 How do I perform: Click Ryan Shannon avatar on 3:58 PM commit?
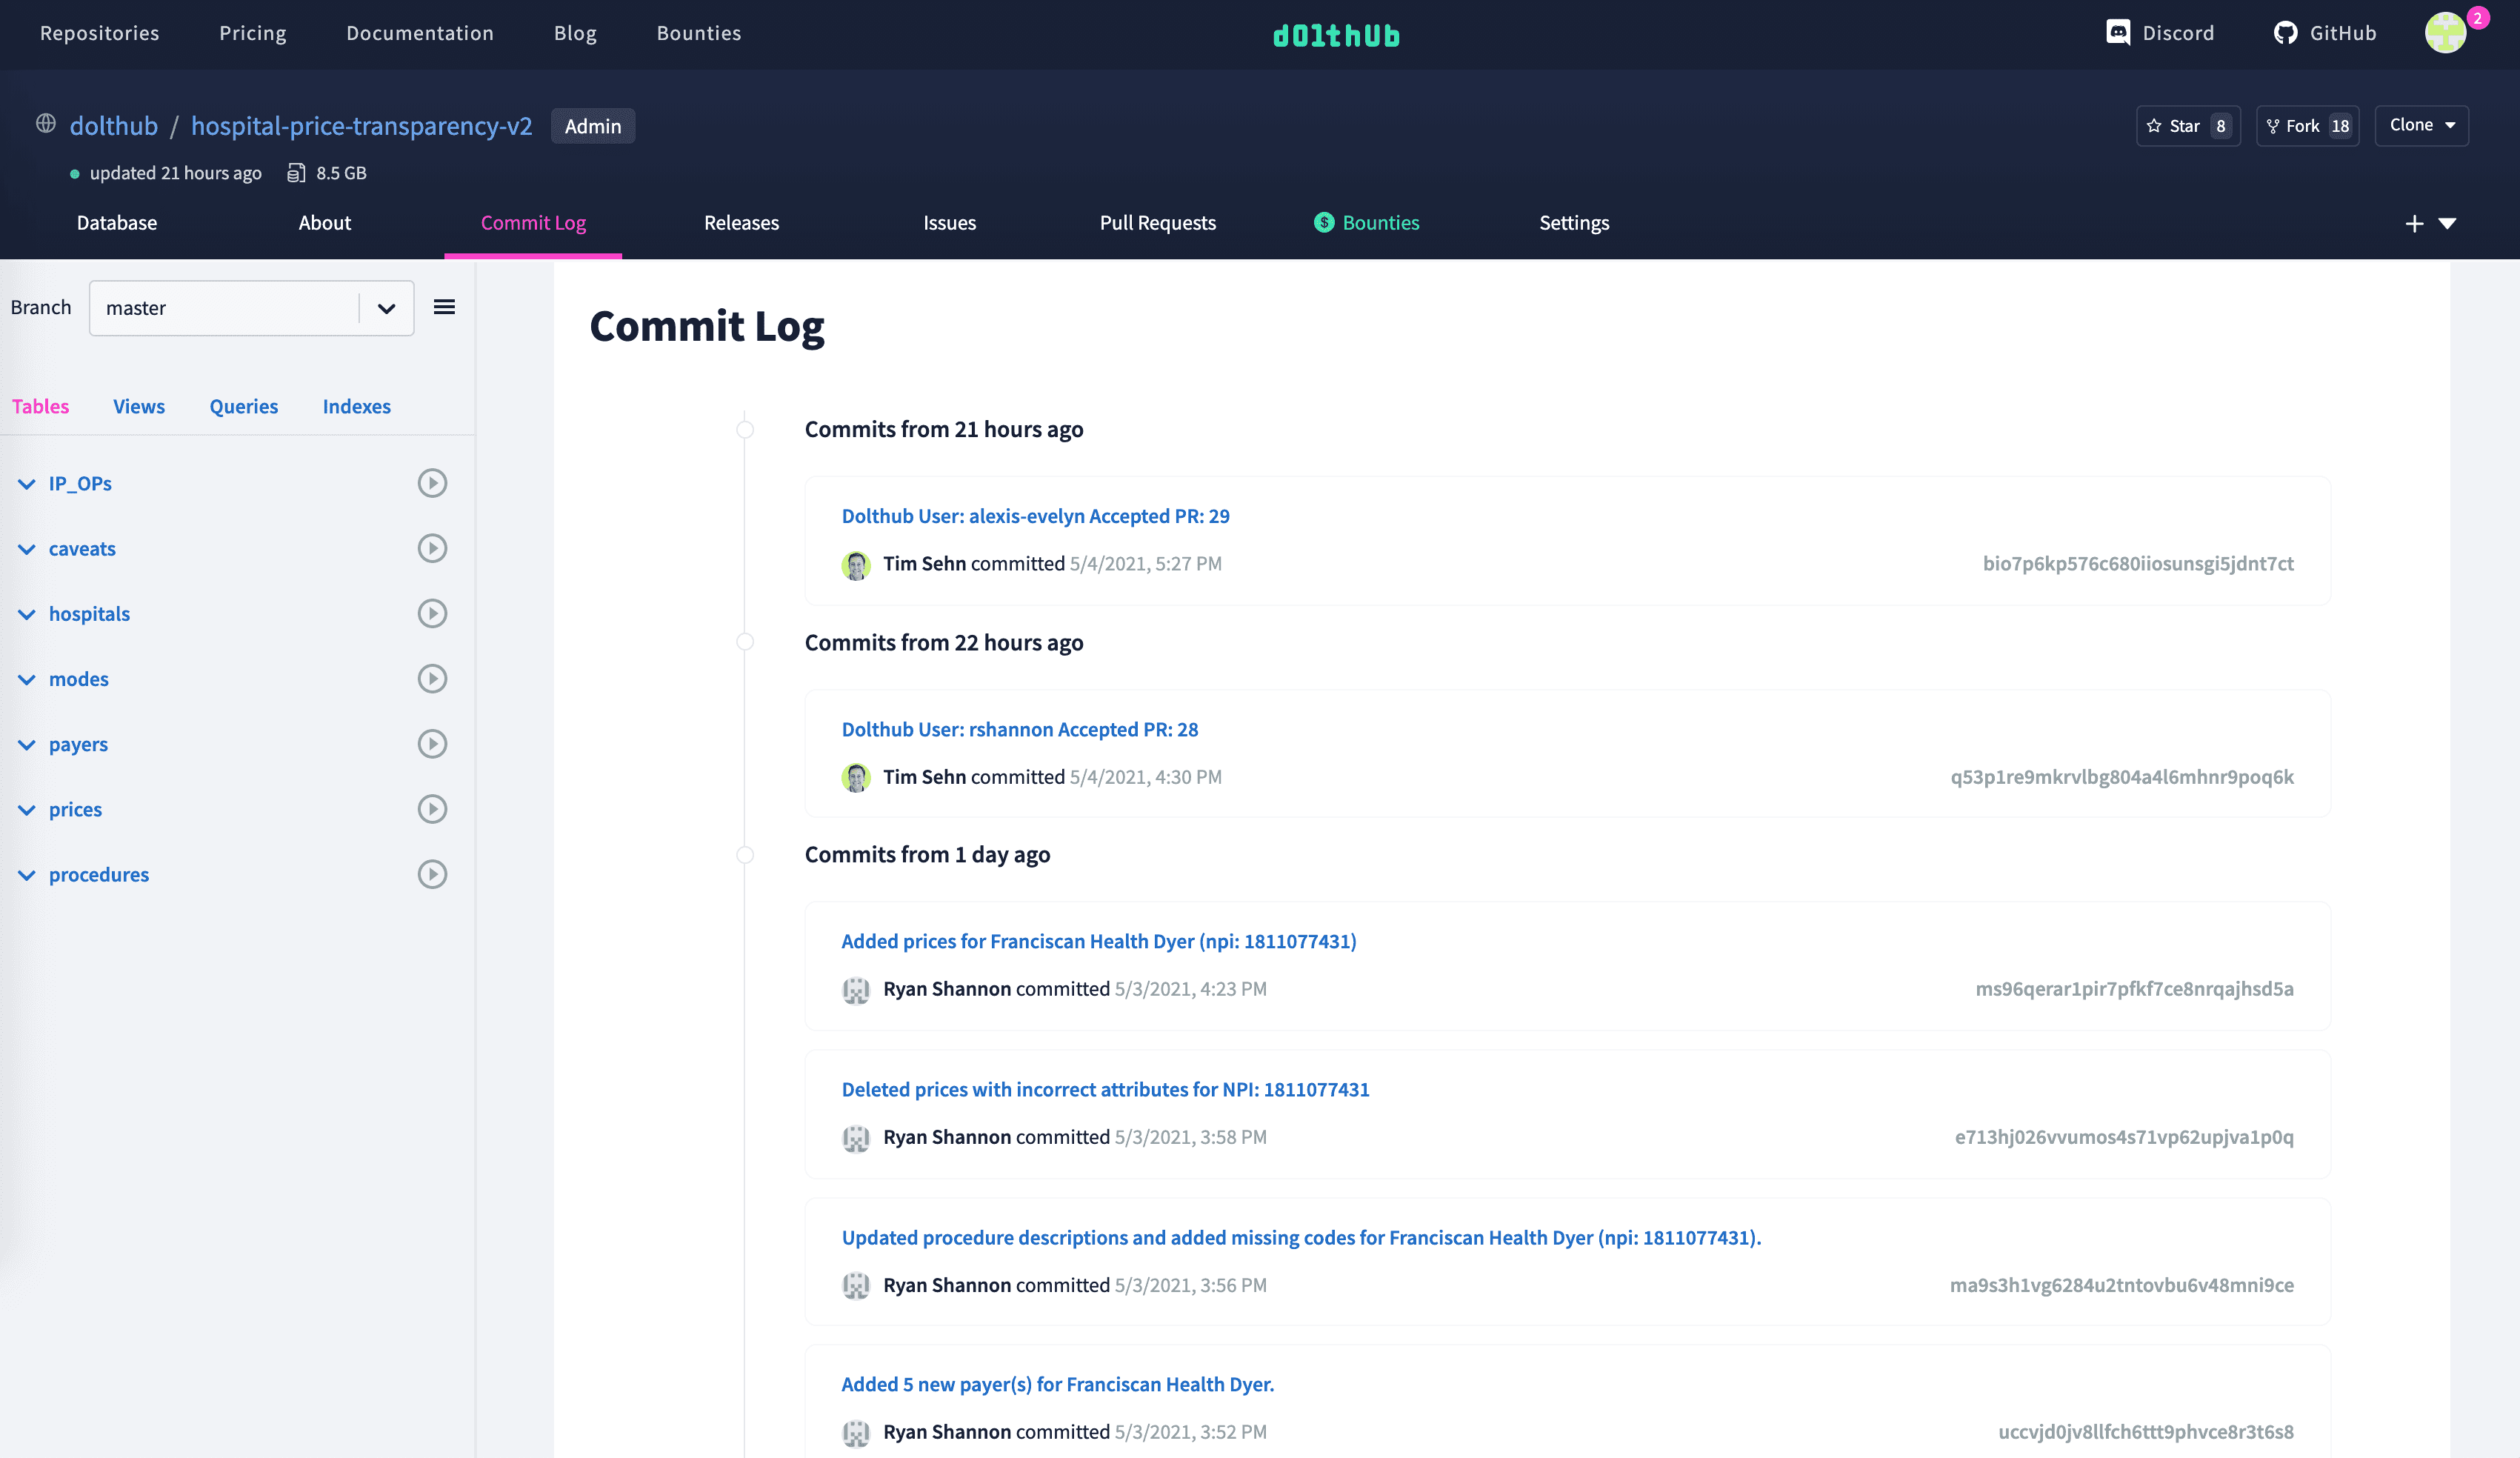pyautogui.click(x=856, y=1138)
